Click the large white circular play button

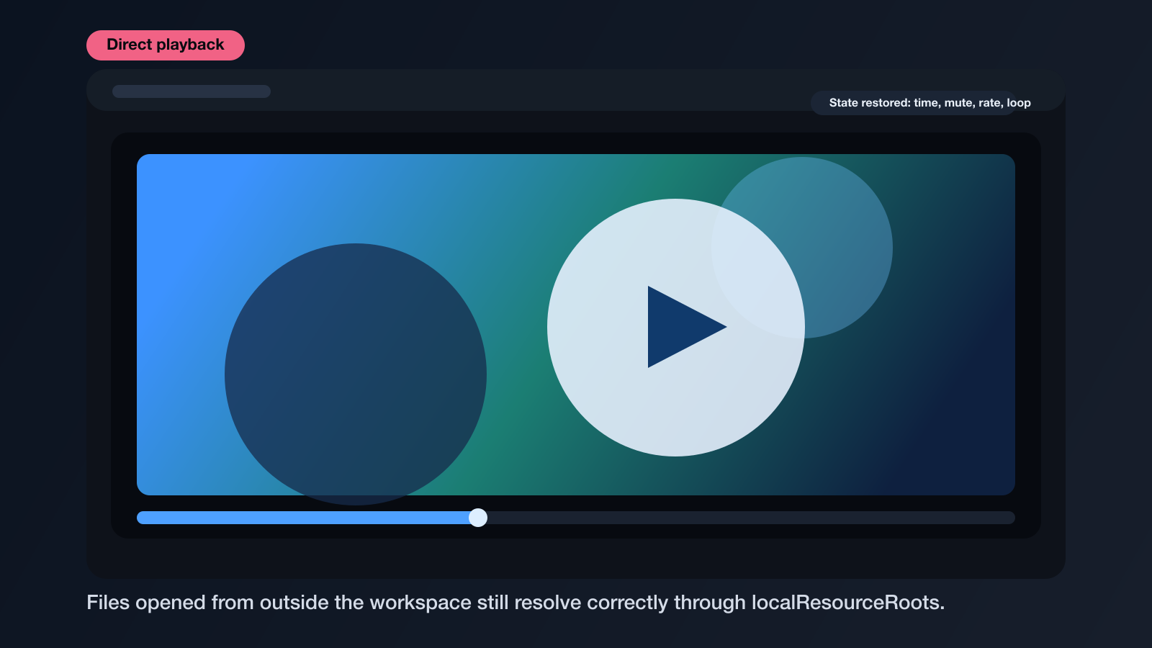pyautogui.click(x=676, y=328)
